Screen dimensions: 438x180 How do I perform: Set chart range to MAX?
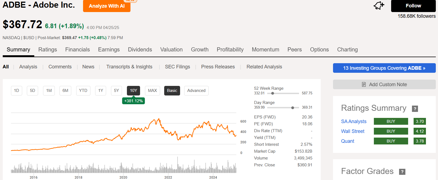[x=152, y=91]
